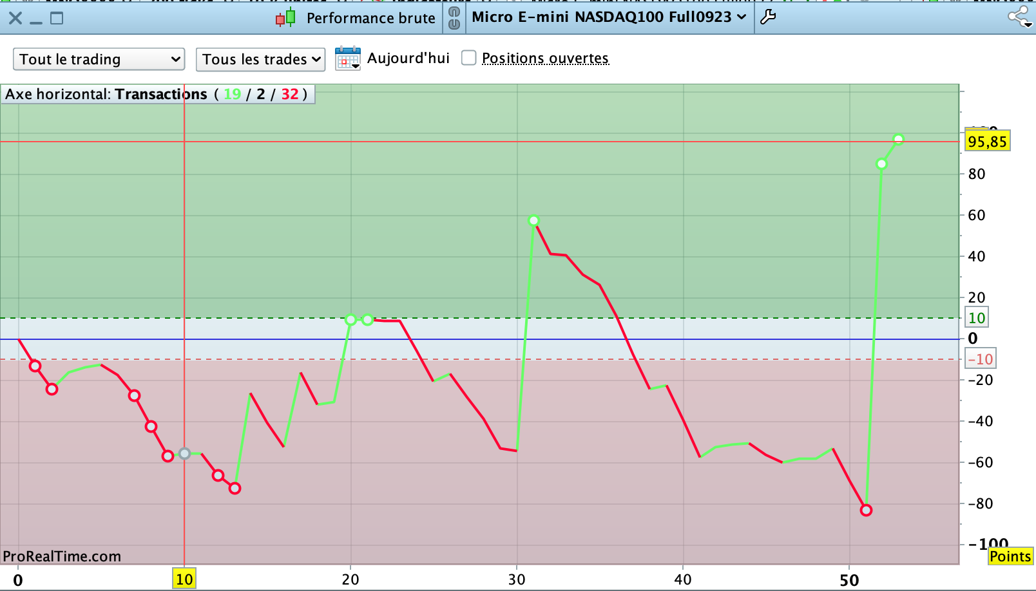Open the wrench settings tool
The height and width of the screenshot is (591, 1036).
pos(768,17)
